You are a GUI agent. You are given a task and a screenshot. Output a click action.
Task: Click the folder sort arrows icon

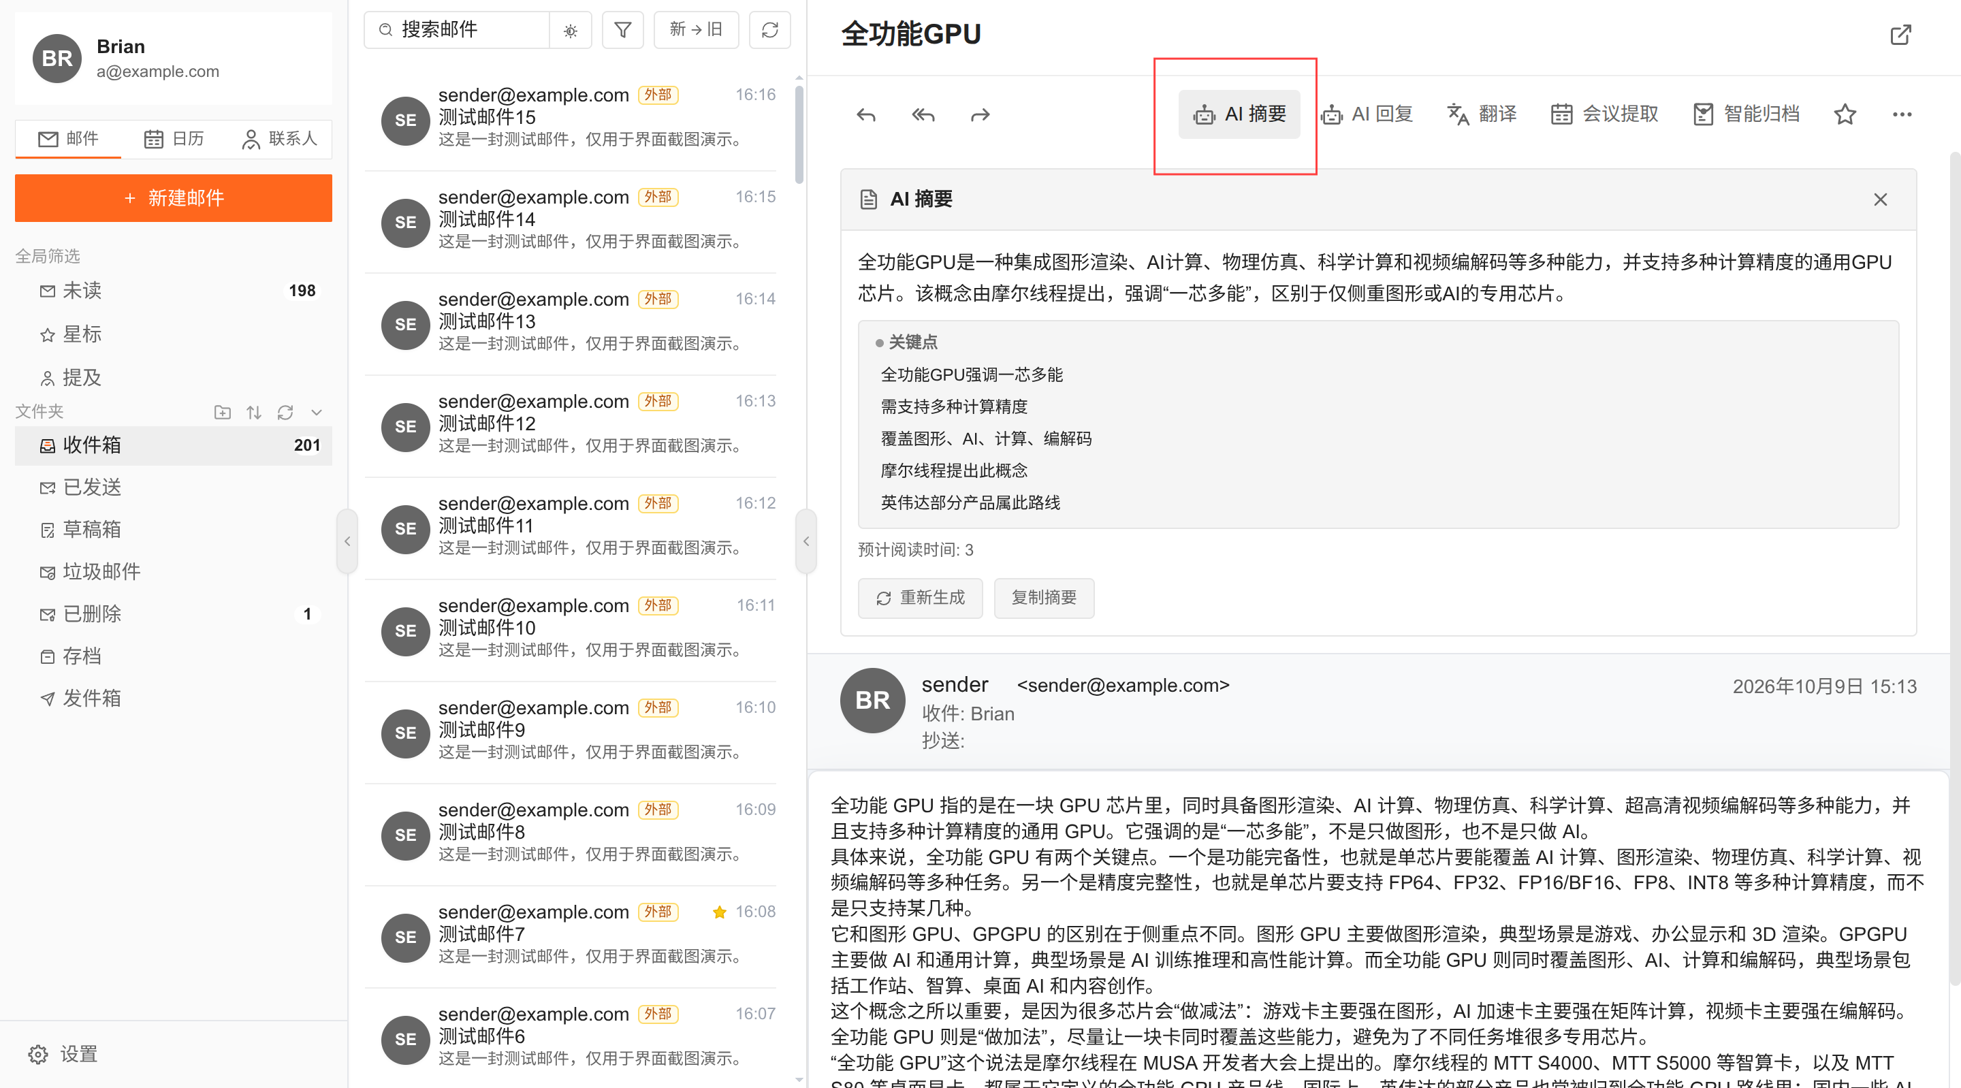[x=253, y=412]
